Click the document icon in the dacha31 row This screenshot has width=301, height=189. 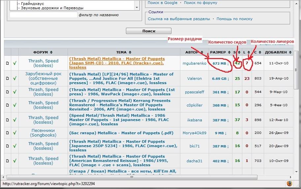coord(7,161)
